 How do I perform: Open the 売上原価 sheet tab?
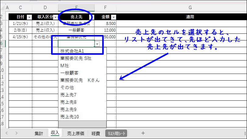coord(76,133)
